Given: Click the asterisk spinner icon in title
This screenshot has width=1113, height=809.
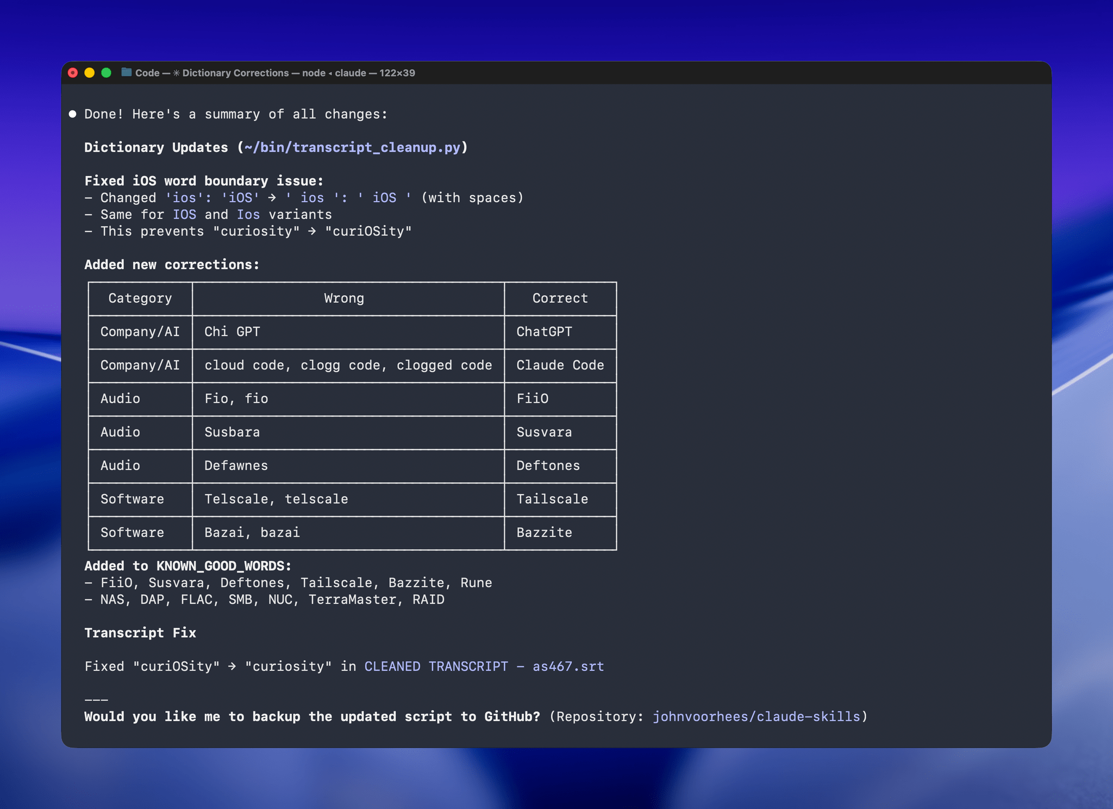Looking at the screenshot, I should [x=176, y=73].
